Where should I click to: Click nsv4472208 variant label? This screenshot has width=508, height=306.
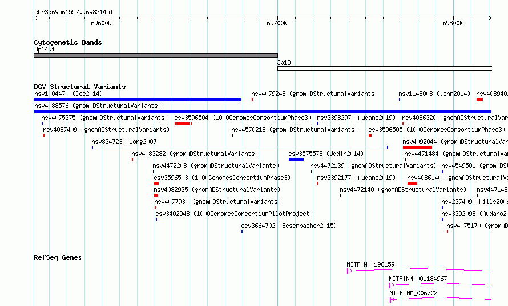216,166
